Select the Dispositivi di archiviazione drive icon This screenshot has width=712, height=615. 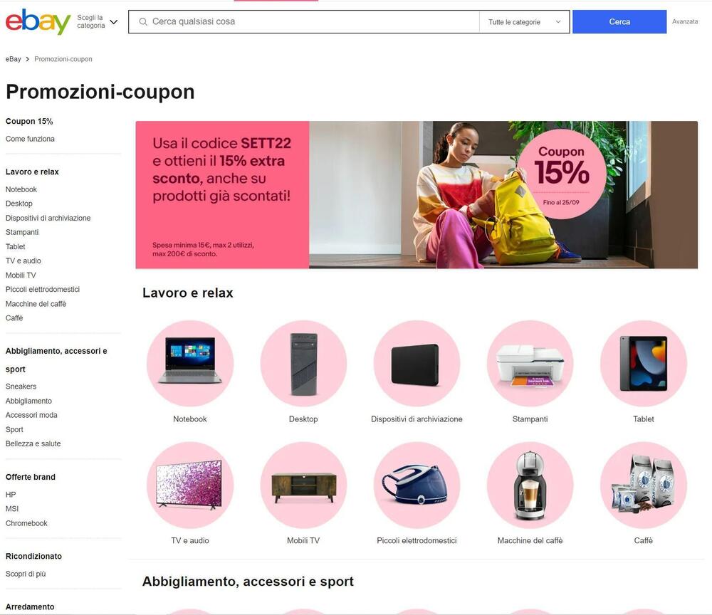click(x=417, y=363)
